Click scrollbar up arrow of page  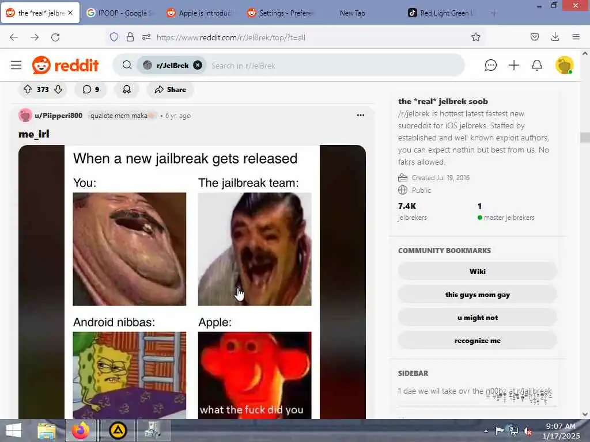pos(585,54)
